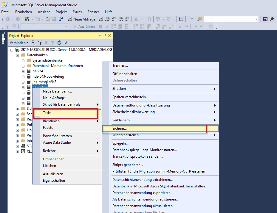Select the Systemdatenbanken folder
Screen dimensions: 277x213
point(48,60)
